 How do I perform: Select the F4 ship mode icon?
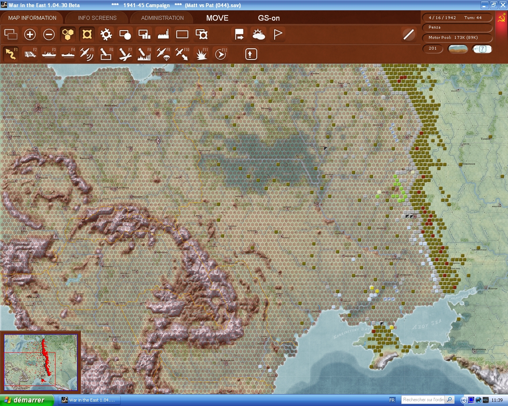coord(68,54)
